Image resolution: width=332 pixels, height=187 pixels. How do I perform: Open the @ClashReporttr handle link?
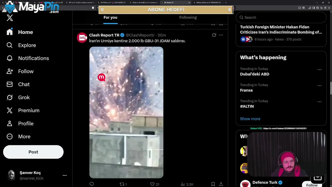(140, 35)
